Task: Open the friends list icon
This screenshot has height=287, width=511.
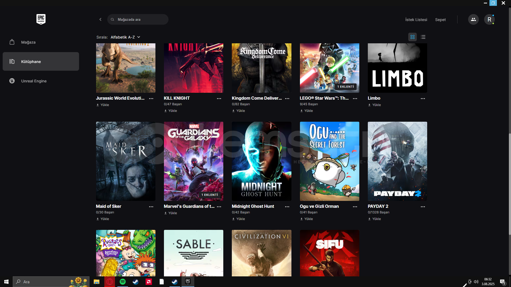Action: click(473, 19)
